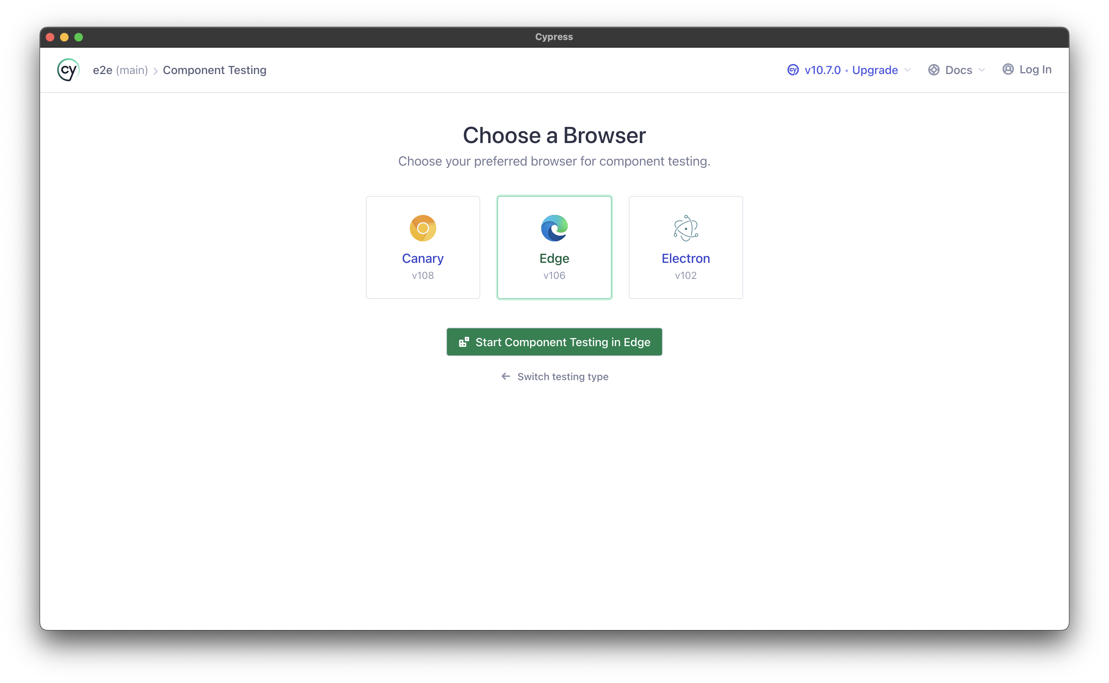Image resolution: width=1109 pixels, height=683 pixels.
Task: Click the Log In text link
Action: 1035,69
